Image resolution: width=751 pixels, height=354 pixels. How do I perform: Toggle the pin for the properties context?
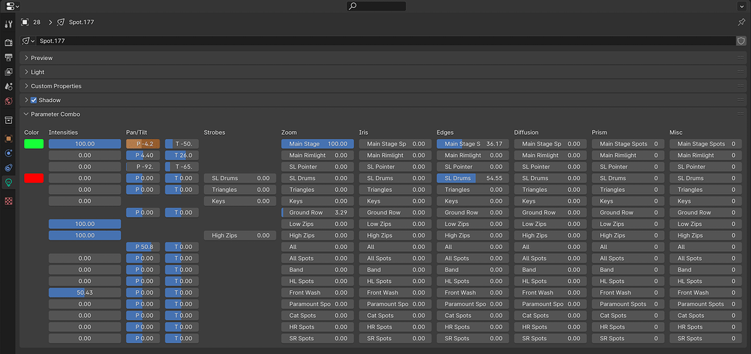point(741,22)
